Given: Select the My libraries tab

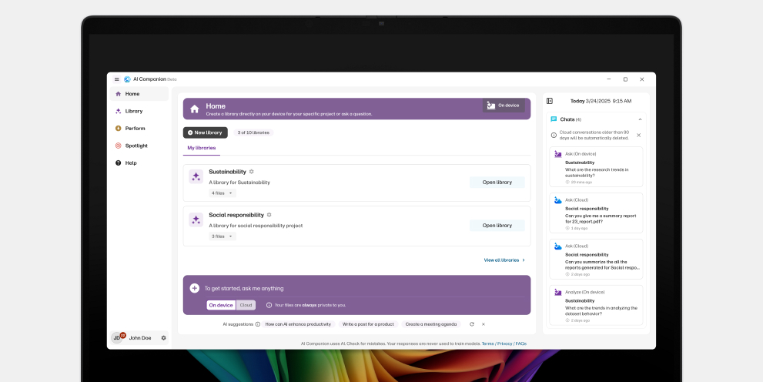Looking at the screenshot, I should [x=201, y=148].
